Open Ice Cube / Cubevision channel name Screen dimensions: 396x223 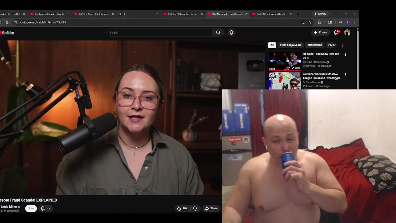[314, 62]
